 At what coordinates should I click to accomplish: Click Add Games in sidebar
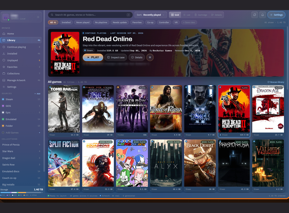coord(21,132)
